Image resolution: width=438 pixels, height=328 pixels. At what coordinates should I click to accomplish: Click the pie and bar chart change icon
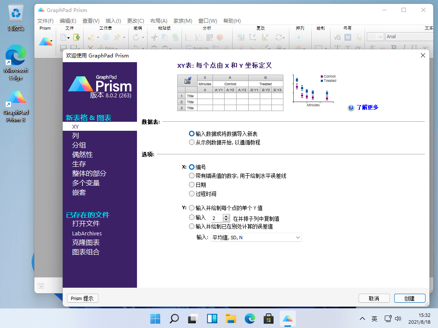[241, 37]
